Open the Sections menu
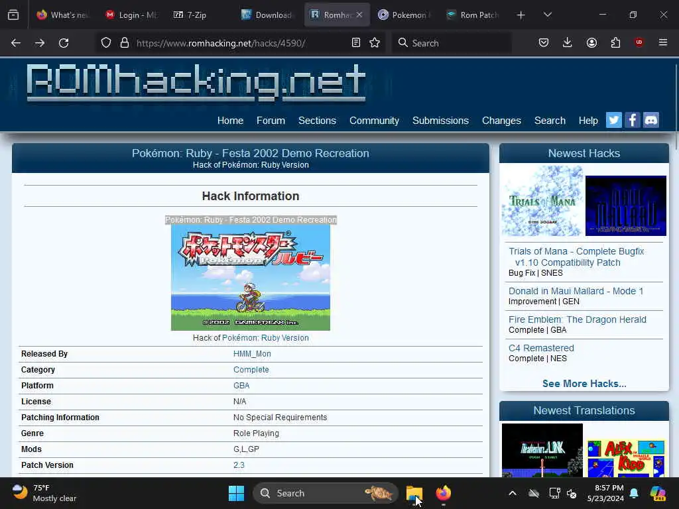 [317, 121]
